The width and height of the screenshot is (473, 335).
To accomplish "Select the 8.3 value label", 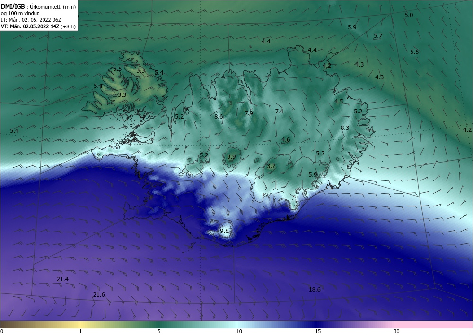I will coord(344,128).
